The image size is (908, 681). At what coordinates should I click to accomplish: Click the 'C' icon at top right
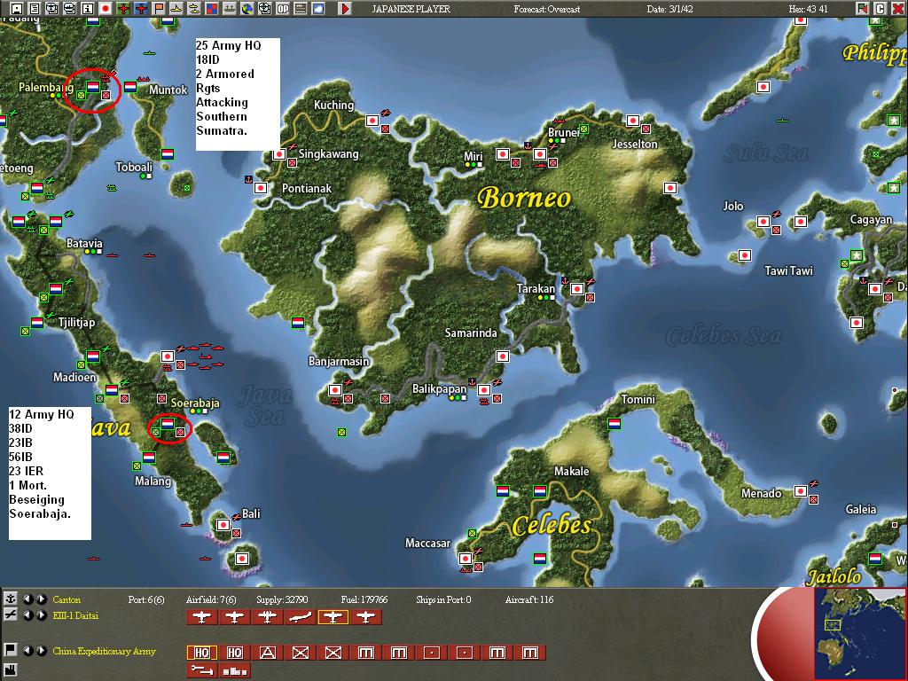point(881,9)
